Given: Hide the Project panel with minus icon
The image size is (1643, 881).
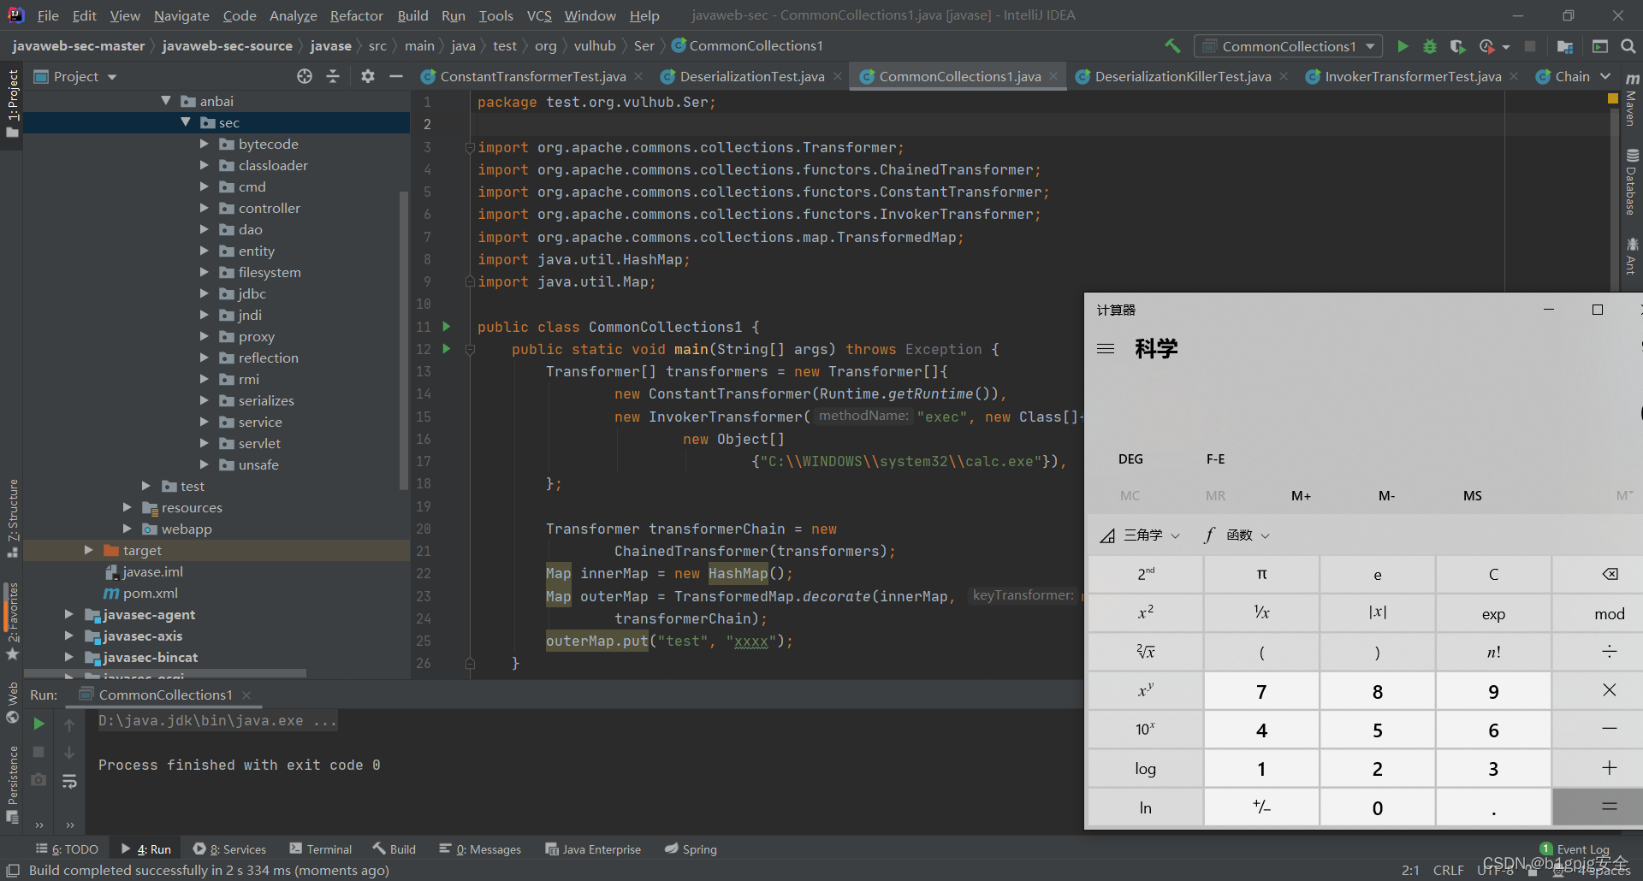Looking at the screenshot, I should (x=395, y=76).
